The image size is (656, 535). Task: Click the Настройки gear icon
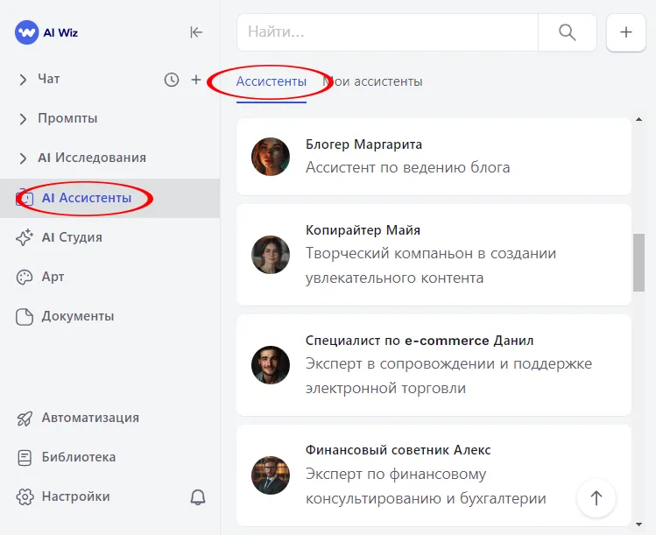pos(25,497)
